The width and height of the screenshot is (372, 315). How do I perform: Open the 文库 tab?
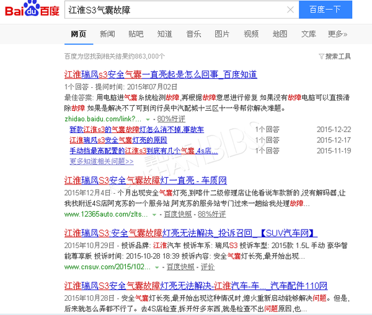click(309, 34)
